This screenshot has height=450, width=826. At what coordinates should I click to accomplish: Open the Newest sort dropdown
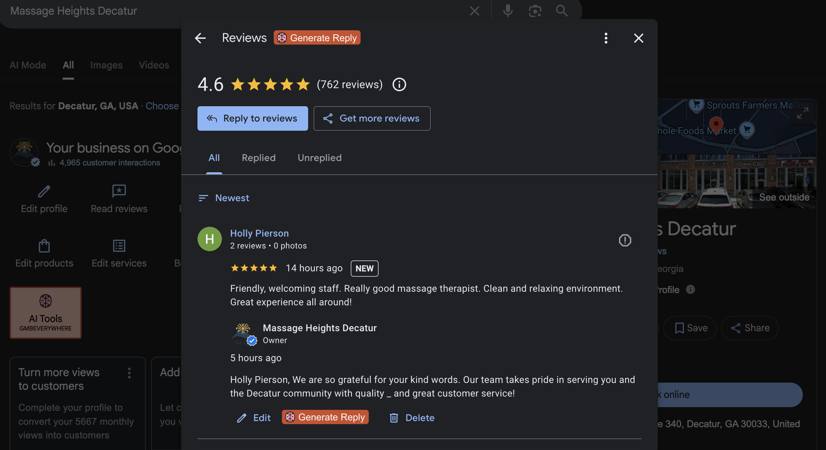[223, 198]
